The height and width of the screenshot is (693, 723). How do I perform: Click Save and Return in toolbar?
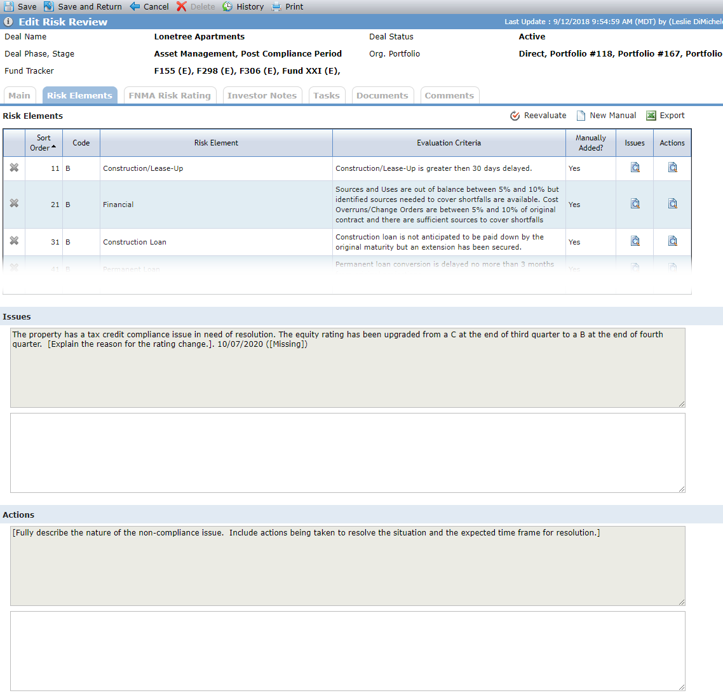point(83,6)
